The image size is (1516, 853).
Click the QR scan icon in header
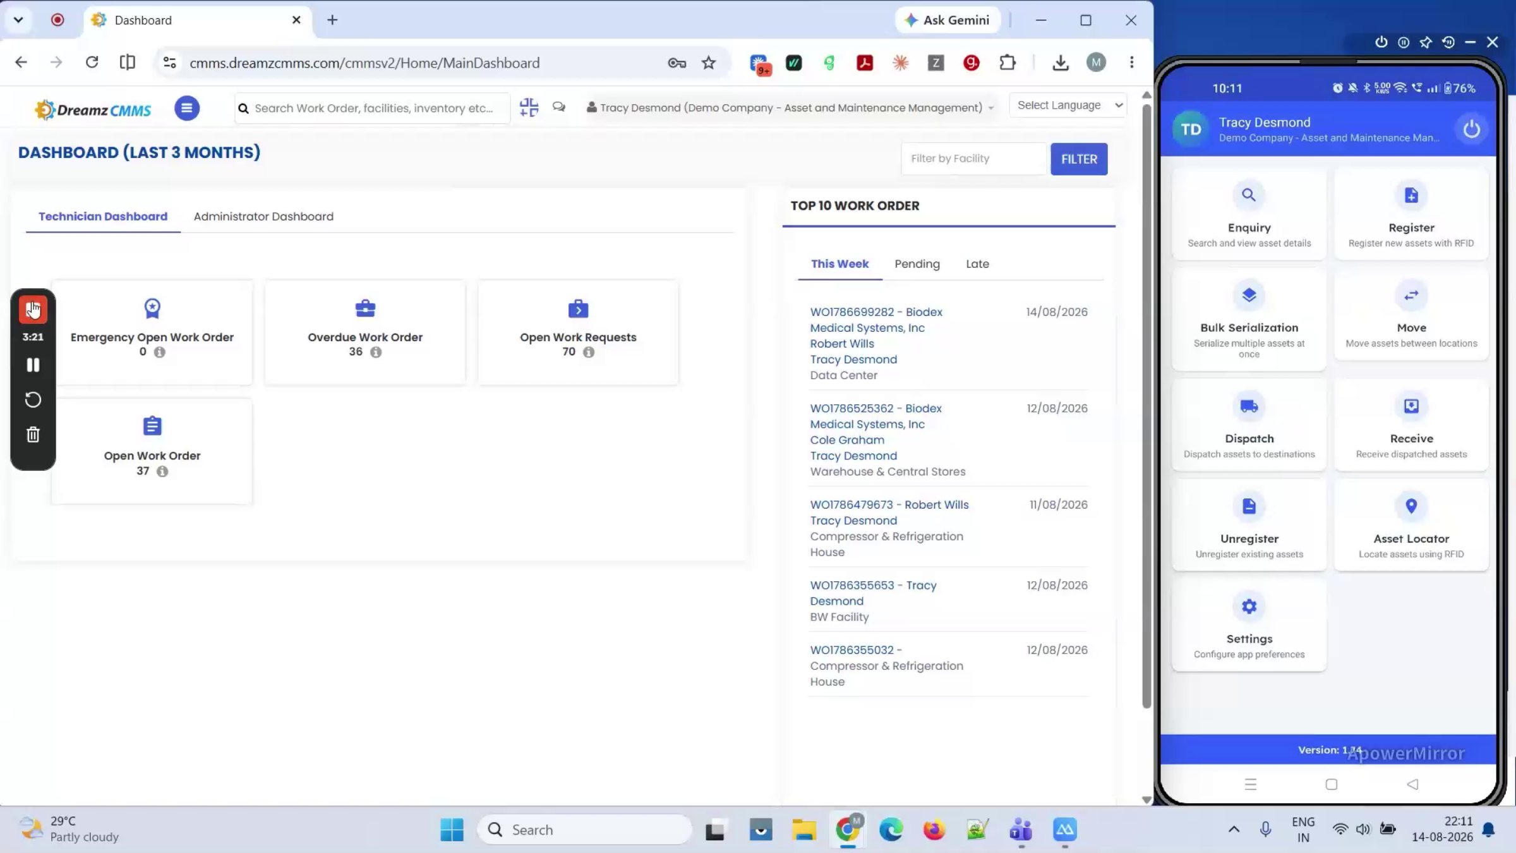[x=529, y=107]
